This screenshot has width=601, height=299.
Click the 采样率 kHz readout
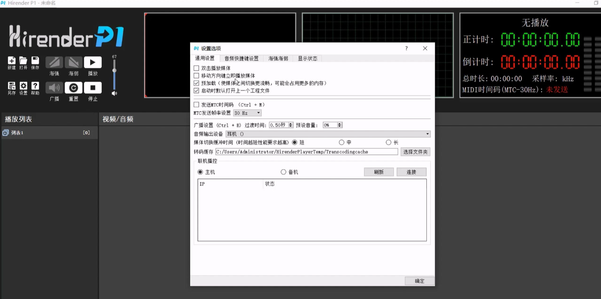553,79
